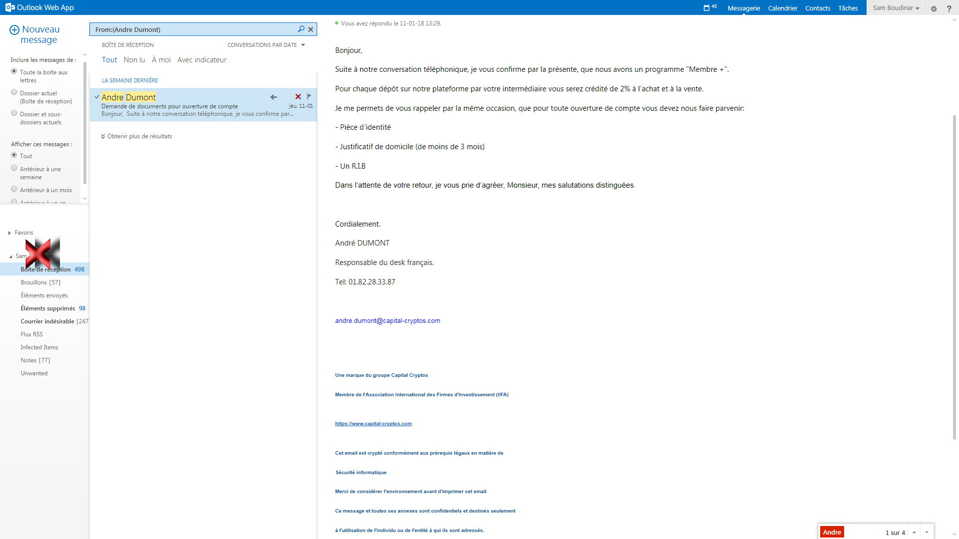Select 'Dossier et sous-dossiers actuels' radio
The image size is (959, 539).
tap(14, 113)
